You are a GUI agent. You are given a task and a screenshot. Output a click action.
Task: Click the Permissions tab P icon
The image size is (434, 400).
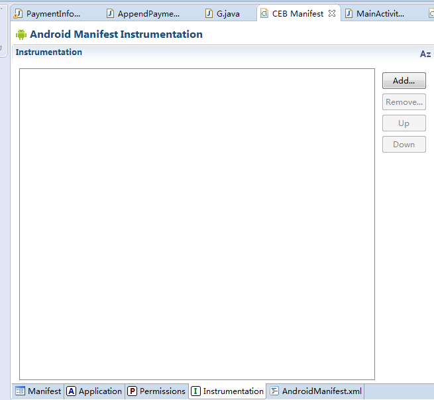tap(132, 391)
